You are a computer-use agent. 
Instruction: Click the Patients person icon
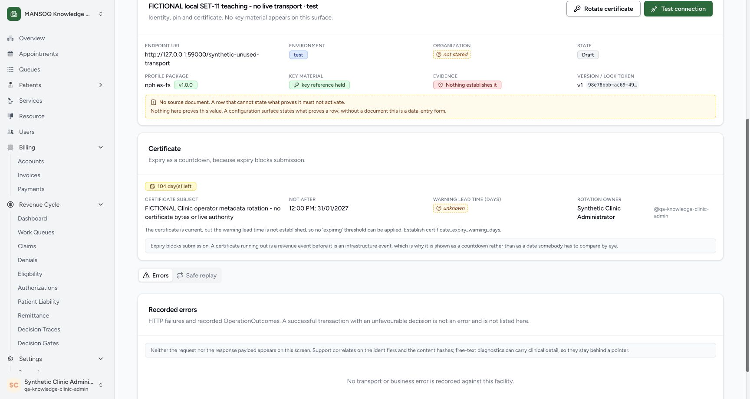10,85
